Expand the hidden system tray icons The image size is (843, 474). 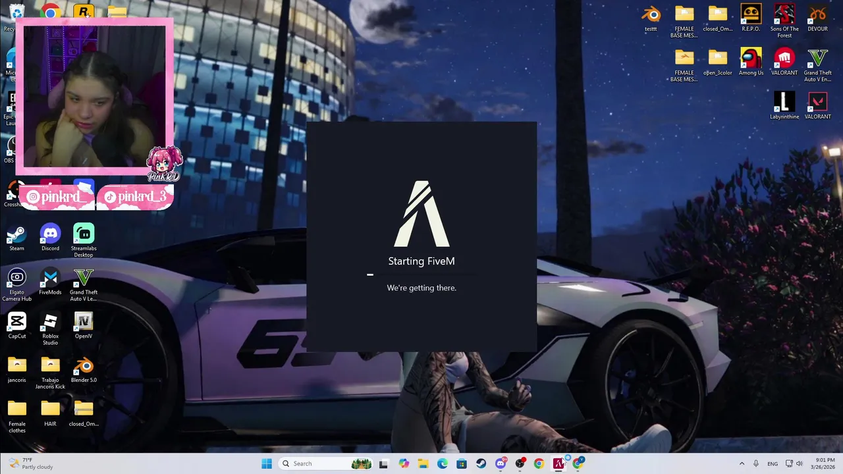point(742,463)
